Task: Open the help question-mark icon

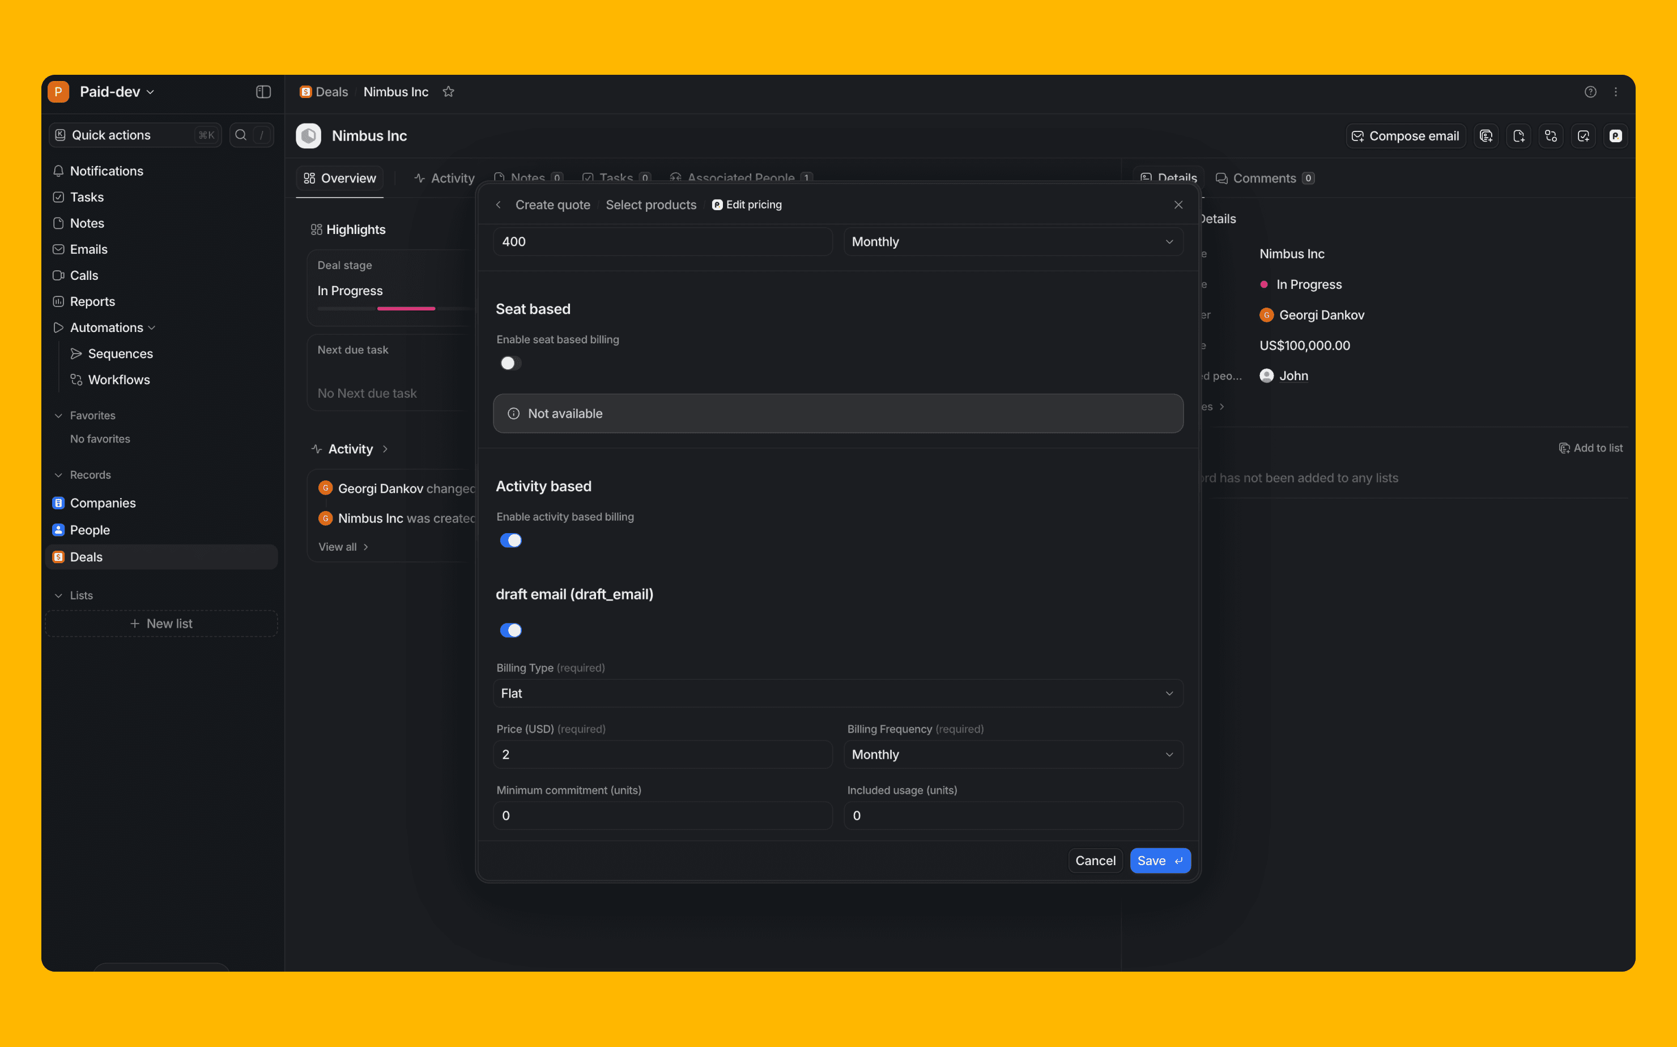Action: 1590,92
